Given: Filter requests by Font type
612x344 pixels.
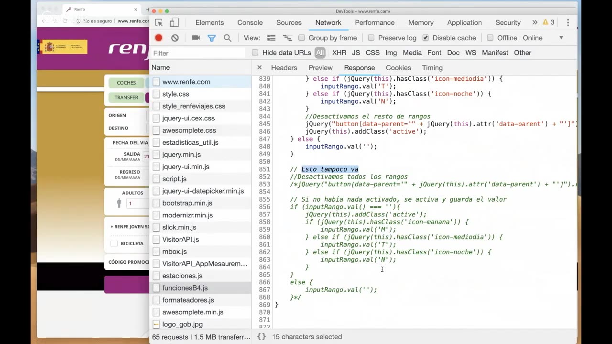Looking at the screenshot, I should pos(434,53).
